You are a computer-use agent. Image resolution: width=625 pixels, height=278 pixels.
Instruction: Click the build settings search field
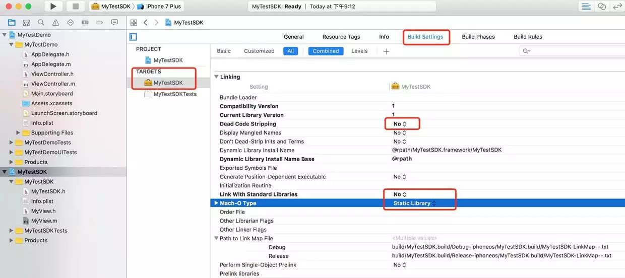pyautogui.click(x=572, y=51)
